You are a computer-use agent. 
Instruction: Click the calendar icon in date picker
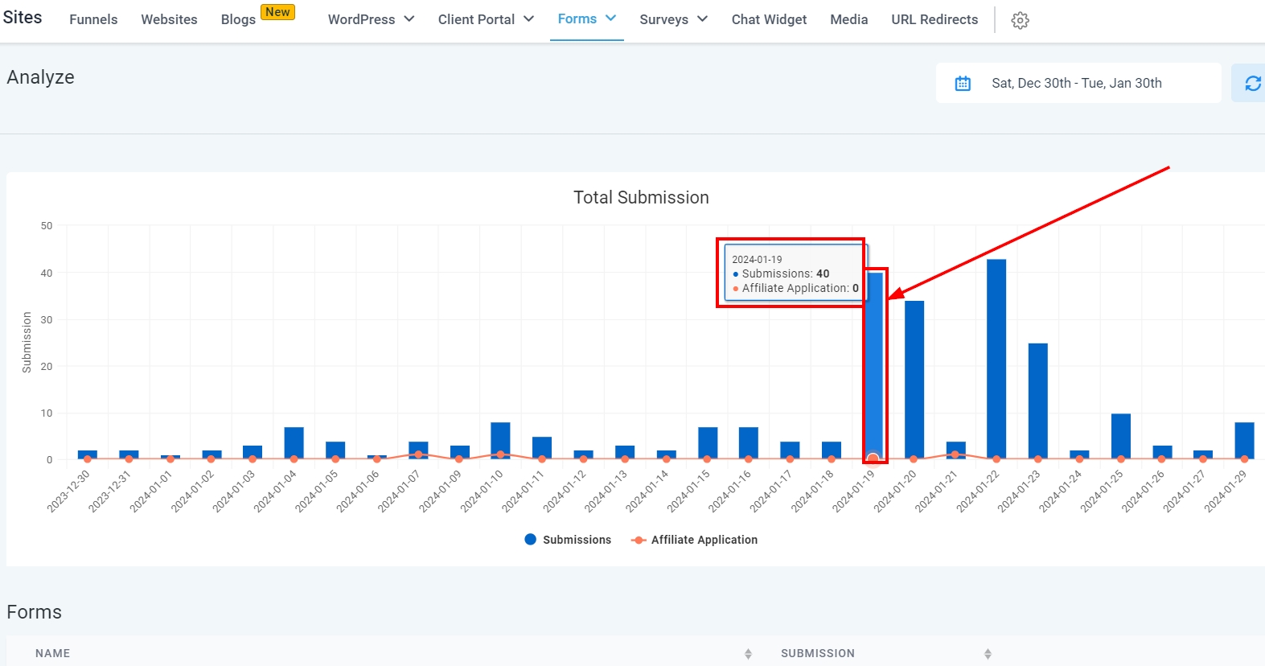[x=963, y=83]
